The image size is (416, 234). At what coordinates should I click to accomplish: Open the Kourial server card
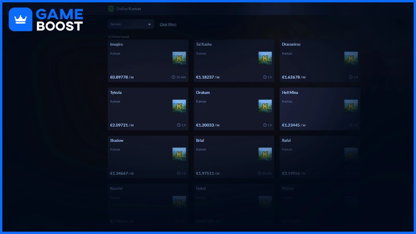[148, 205]
